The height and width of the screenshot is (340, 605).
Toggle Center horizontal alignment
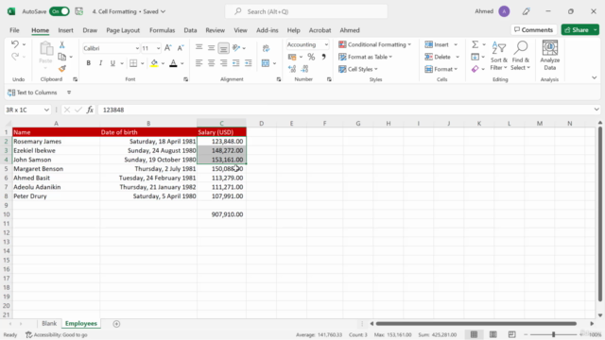211,63
